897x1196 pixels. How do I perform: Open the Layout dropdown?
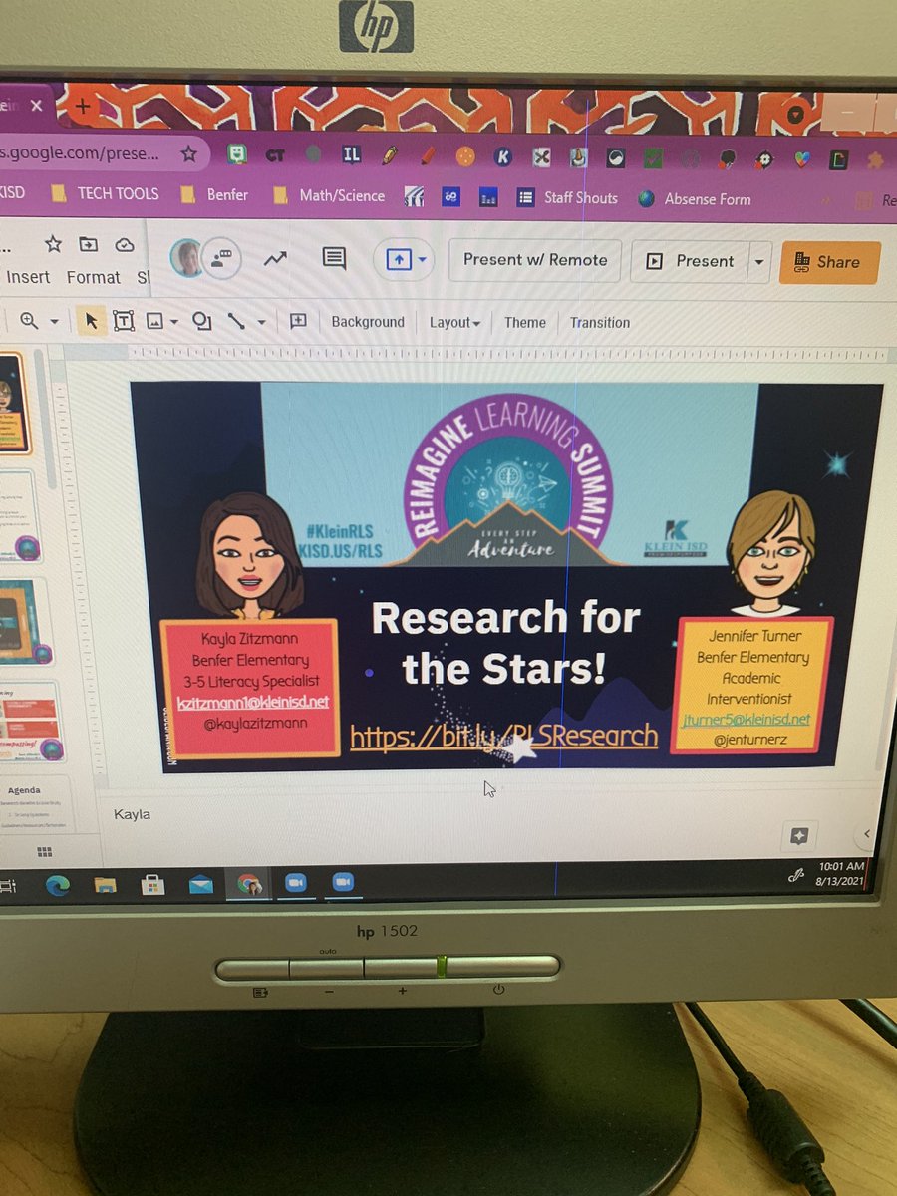tap(454, 322)
